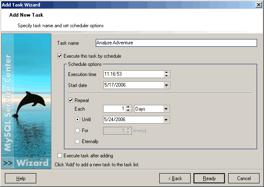Image resolution: width=264 pixels, height=187 pixels.
Task: Enable Execute task after adding checkbox
Action: click(x=59, y=156)
